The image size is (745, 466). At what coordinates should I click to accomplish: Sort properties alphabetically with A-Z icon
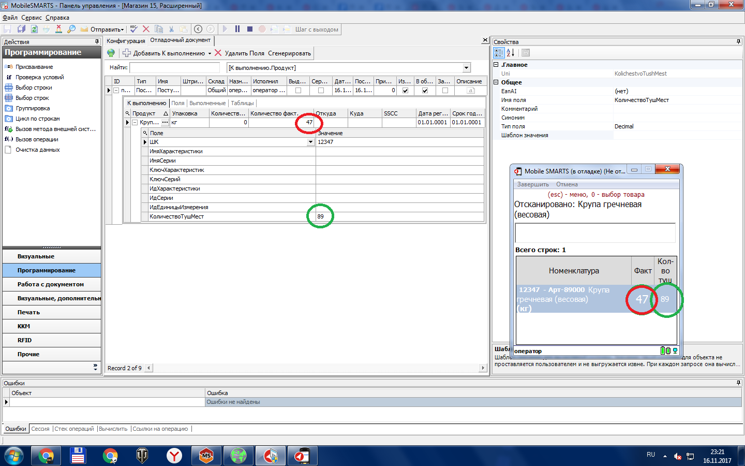(x=511, y=53)
